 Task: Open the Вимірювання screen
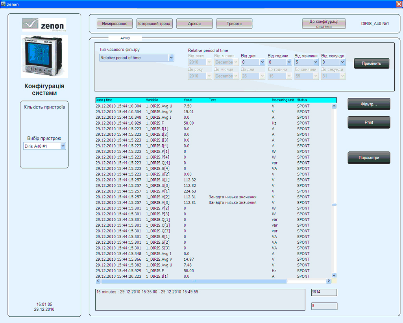[x=115, y=24]
